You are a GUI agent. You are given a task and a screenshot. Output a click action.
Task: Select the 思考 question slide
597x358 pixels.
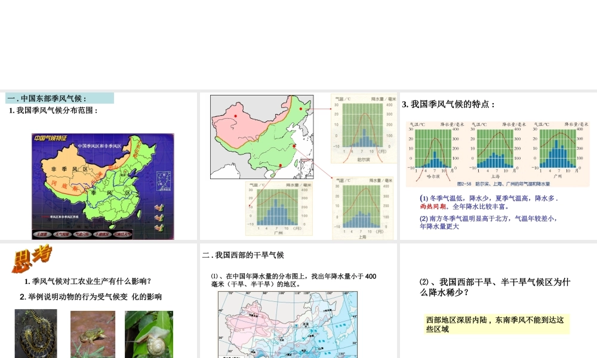click(x=99, y=301)
